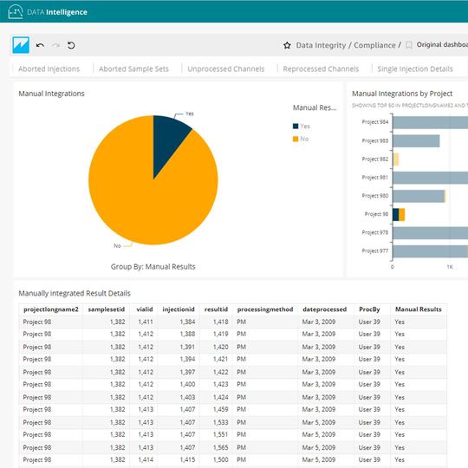The width and height of the screenshot is (468, 468).
Task: Open the Unprocessed Channels tab
Action: point(226,69)
